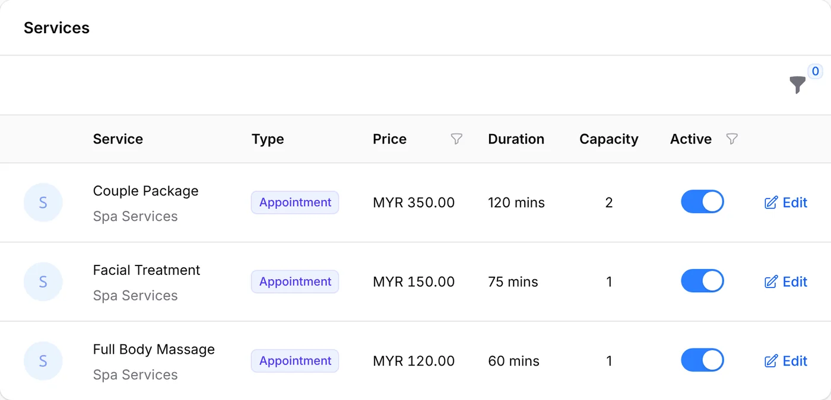This screenshot has height=400, width=831.
Task: Edit the Full Body Massage service
Action: click(786, 361)
